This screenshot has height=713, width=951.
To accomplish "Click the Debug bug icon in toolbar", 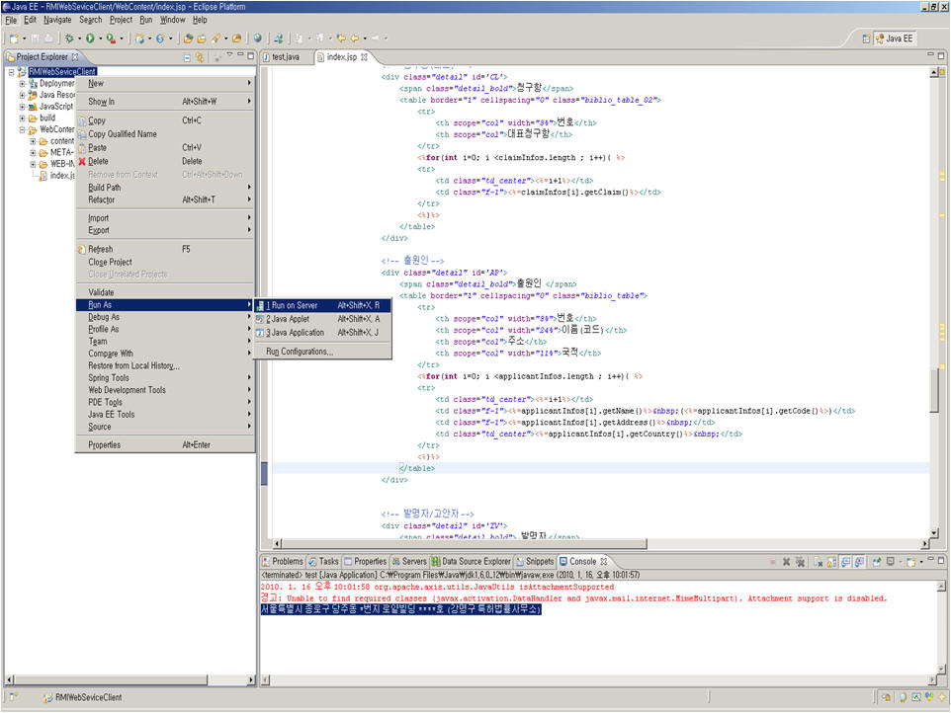I will coord(69,39).
